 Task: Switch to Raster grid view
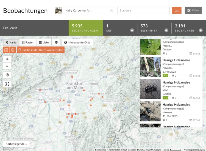(28, 42)
